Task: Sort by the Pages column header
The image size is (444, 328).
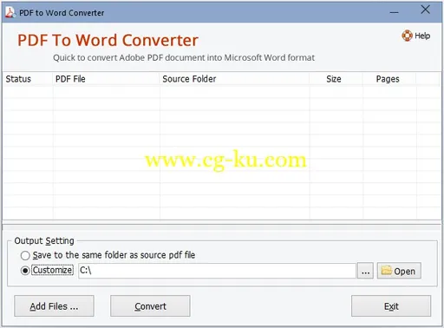Action: click(x=389, y=79)
